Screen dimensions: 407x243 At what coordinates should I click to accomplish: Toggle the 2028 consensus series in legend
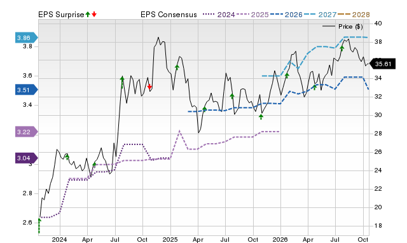[354, 15]
